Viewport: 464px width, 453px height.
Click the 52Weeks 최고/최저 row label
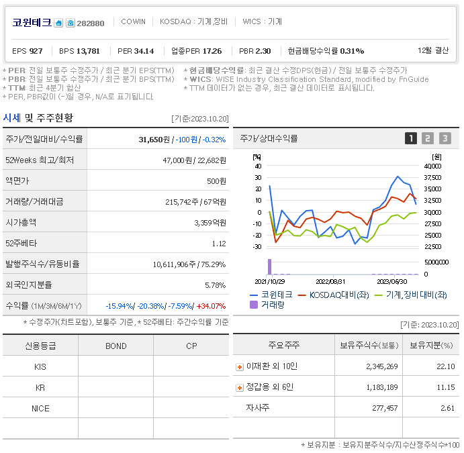pos(40,160)
